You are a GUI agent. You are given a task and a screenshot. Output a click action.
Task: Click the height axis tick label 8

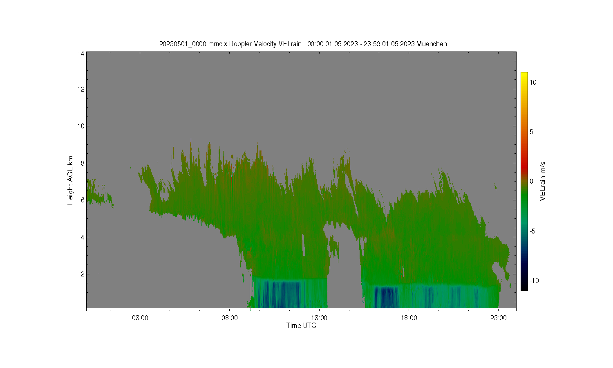click(x=83, y=163)
